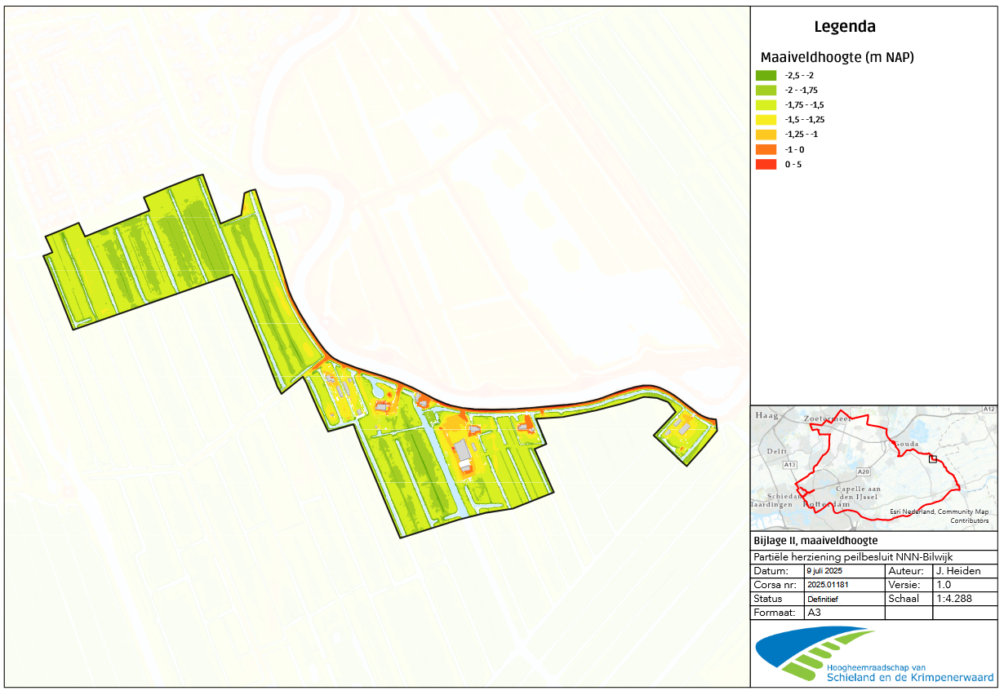The image size is (1004, 695).
Task: Select the light green -2 to -1,75 swatch
Action: click(765, 90)
